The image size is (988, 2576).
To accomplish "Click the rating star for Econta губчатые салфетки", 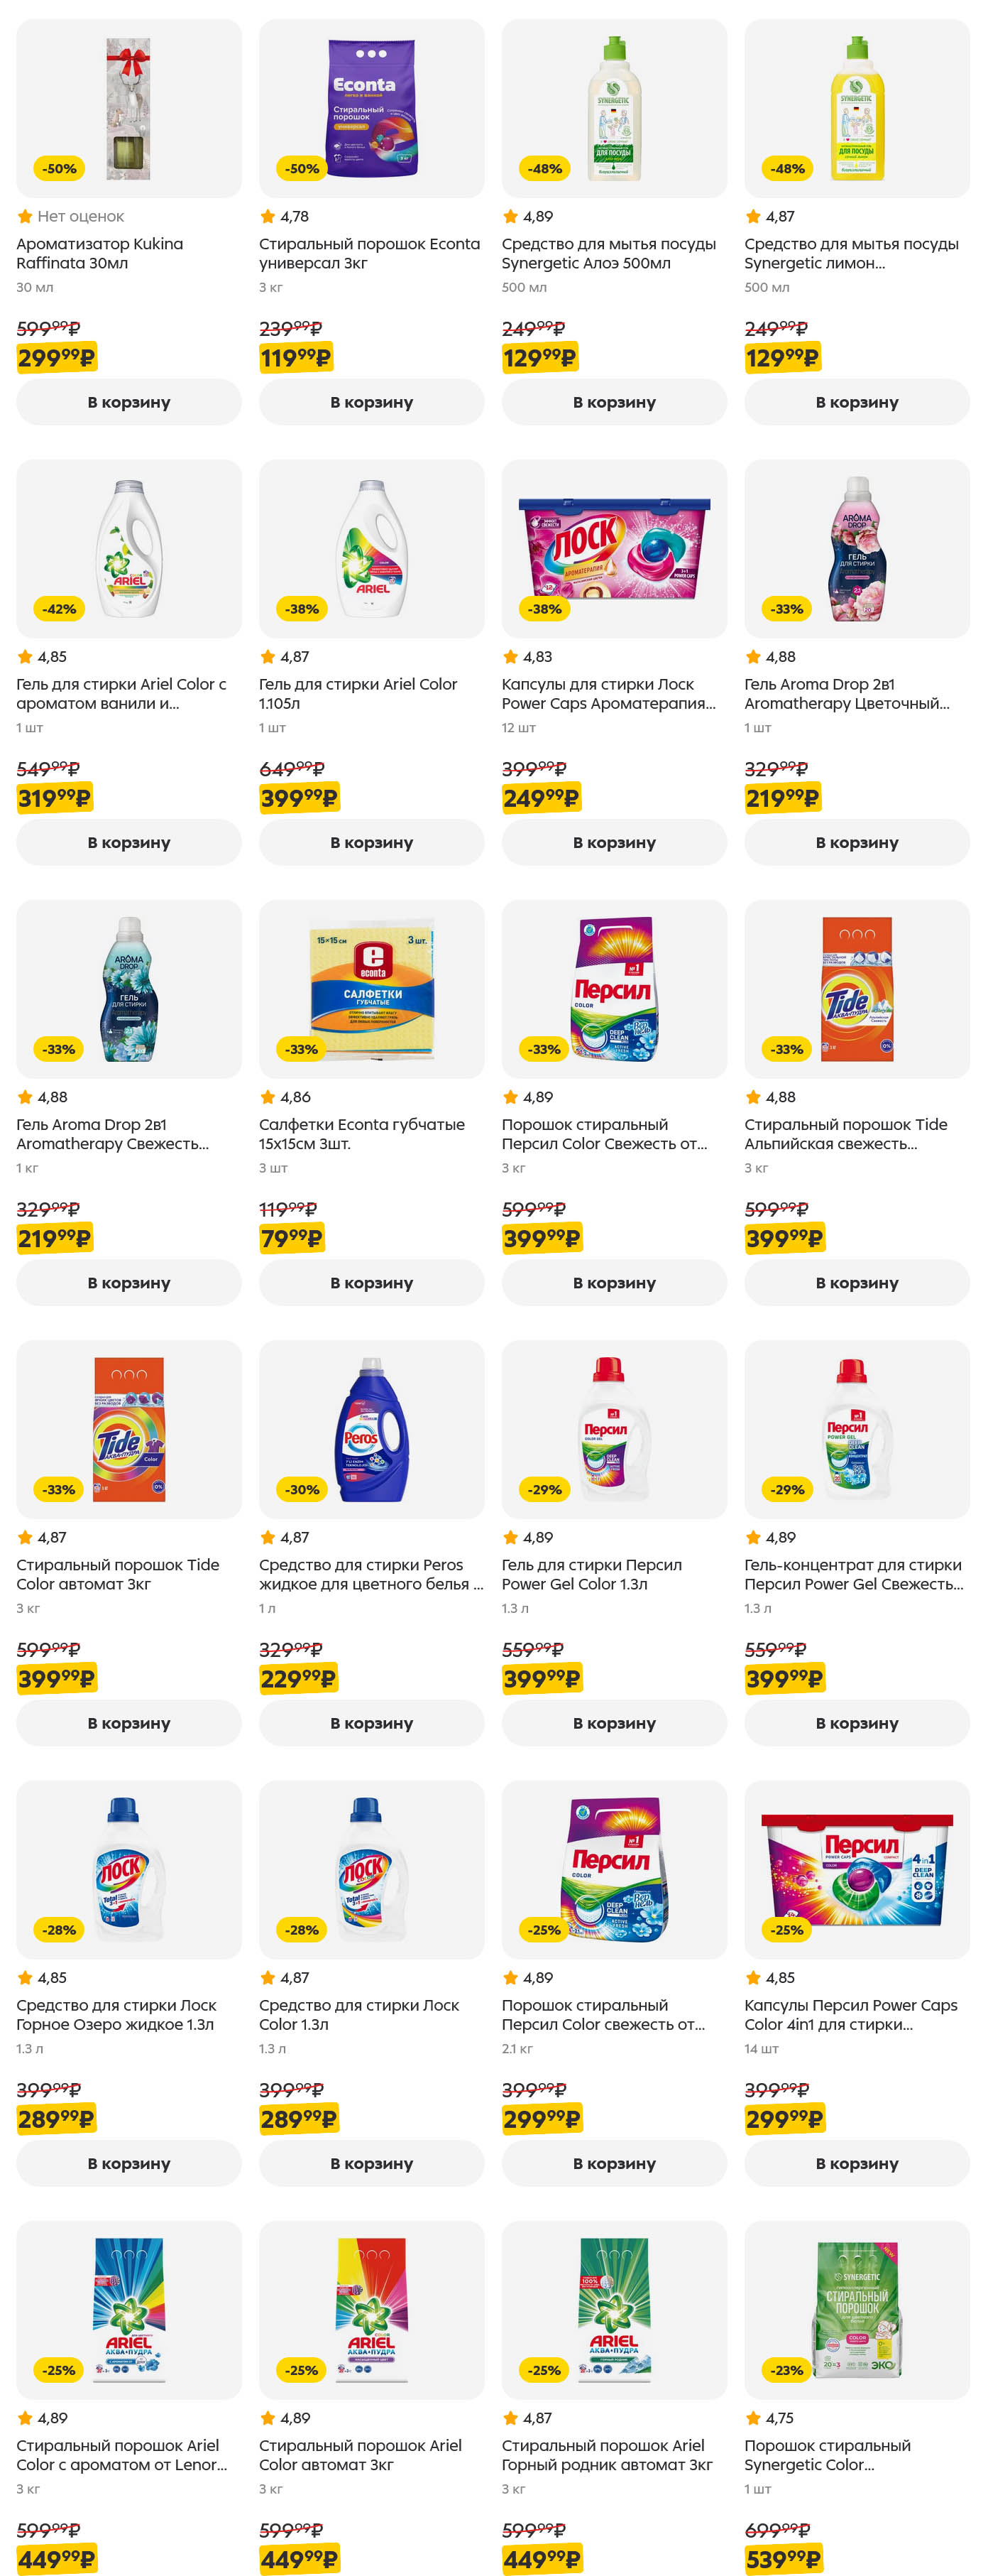I will tap(268, 1097).
